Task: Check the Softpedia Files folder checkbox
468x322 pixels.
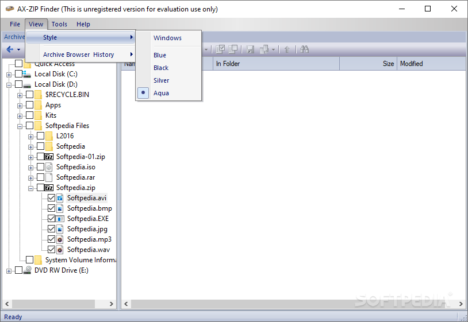Action: coord(29,126)
